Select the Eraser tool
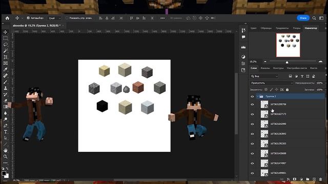 coord(6,101)
